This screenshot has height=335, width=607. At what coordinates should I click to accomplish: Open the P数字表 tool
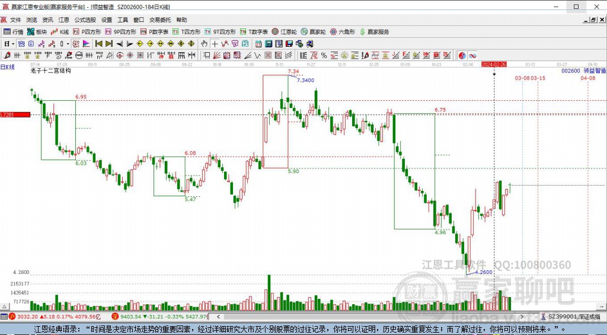click(x=155, y=32)
